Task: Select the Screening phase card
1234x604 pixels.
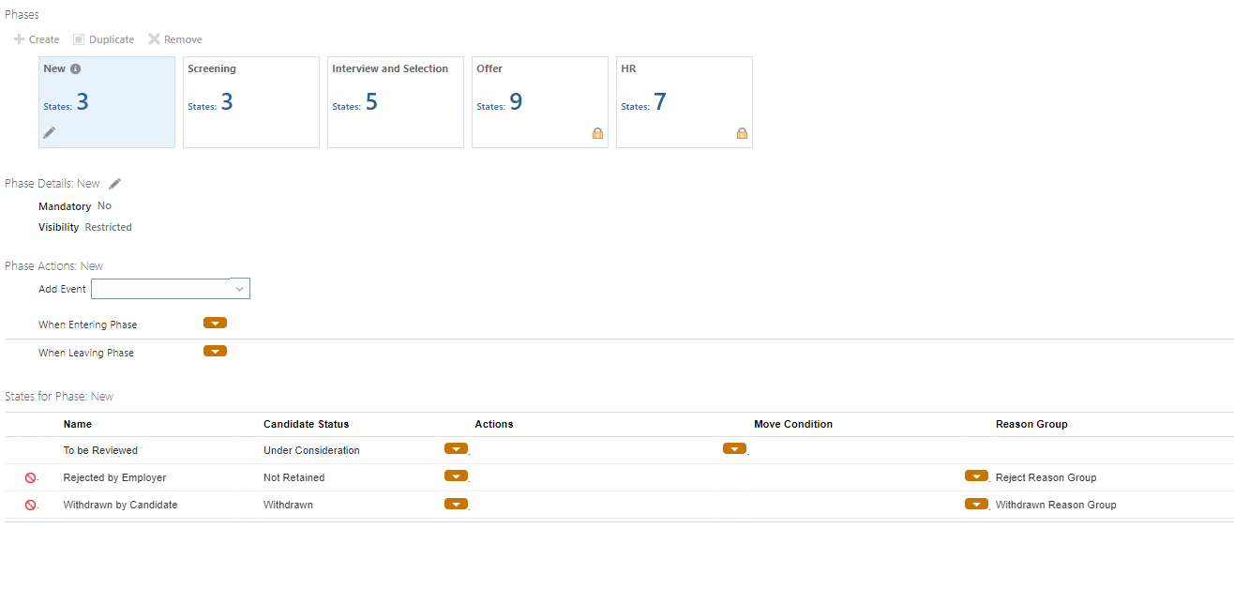Action: (251, 101)
